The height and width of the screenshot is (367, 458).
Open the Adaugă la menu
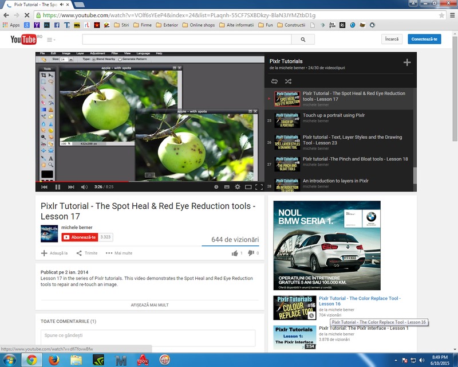point(54,253)
